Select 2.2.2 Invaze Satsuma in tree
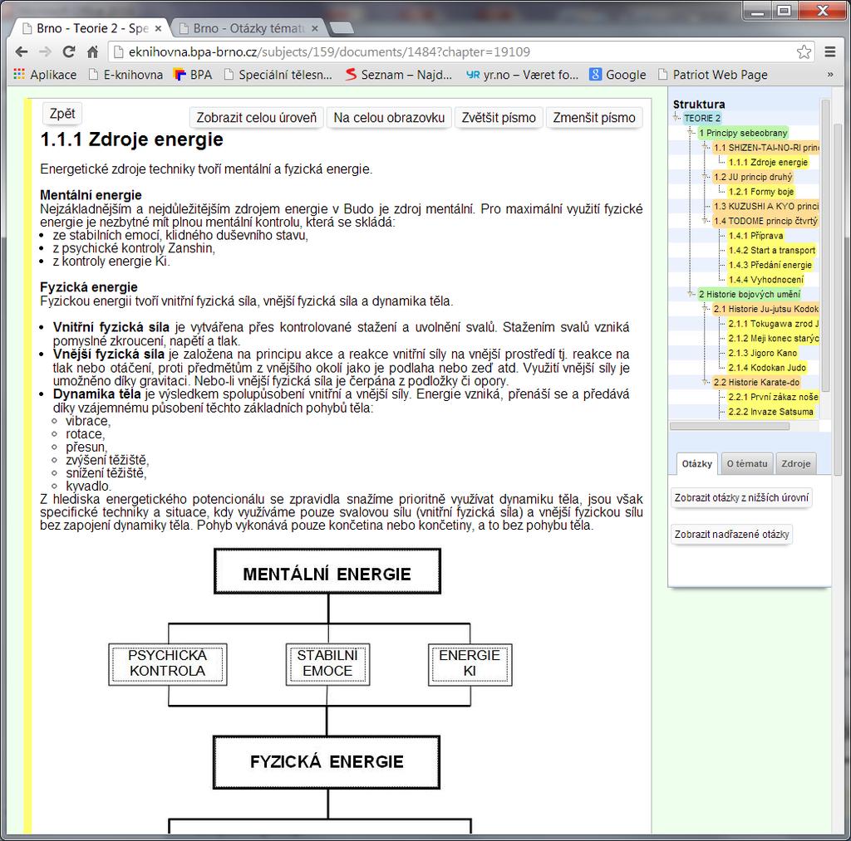Screen dimensions: 851x841 [x=770, y=412]
